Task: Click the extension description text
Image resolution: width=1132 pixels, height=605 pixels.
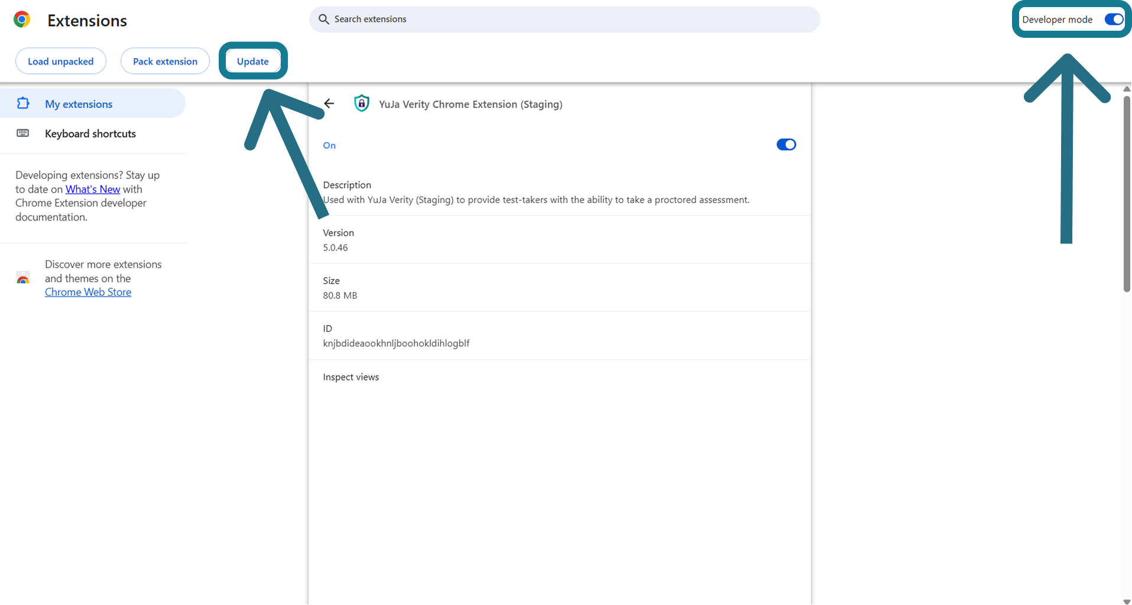Action: (x=536, y=200)
